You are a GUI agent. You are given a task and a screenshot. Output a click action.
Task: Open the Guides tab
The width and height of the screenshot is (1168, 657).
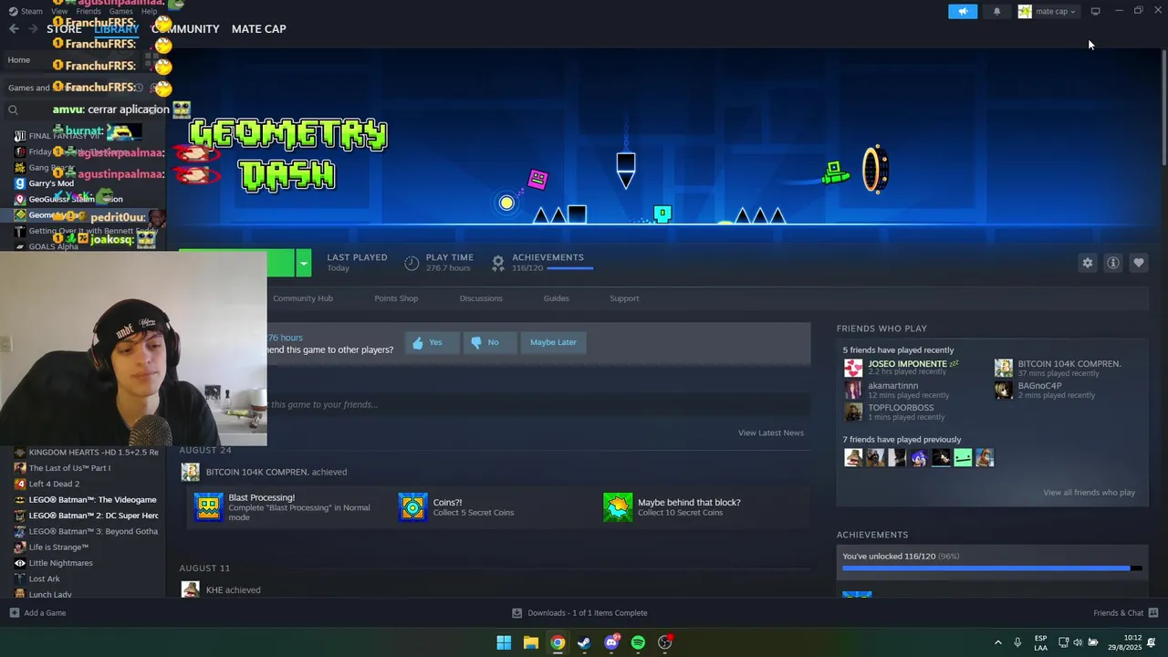pos(556,298)
